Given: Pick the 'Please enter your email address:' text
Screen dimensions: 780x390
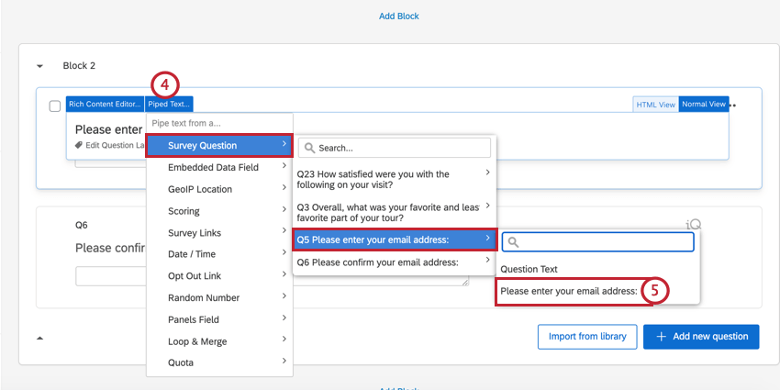Looking at the screenshot, I should click(x=568, y=291).
